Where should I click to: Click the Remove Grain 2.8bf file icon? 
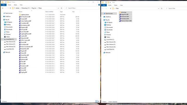coord(120,21)
